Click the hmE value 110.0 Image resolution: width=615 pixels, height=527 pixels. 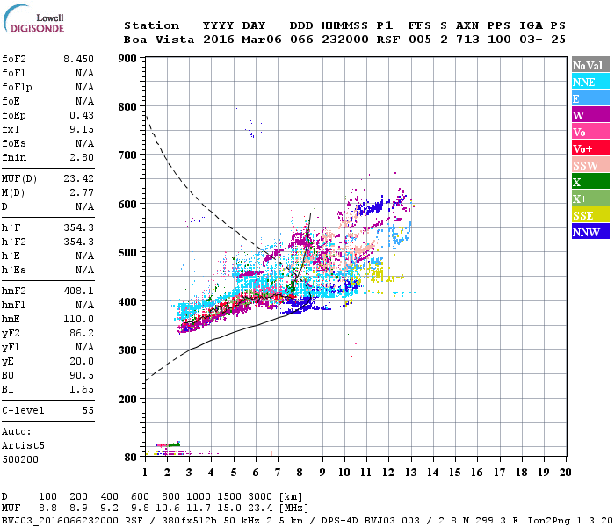(x=78, y=319)
